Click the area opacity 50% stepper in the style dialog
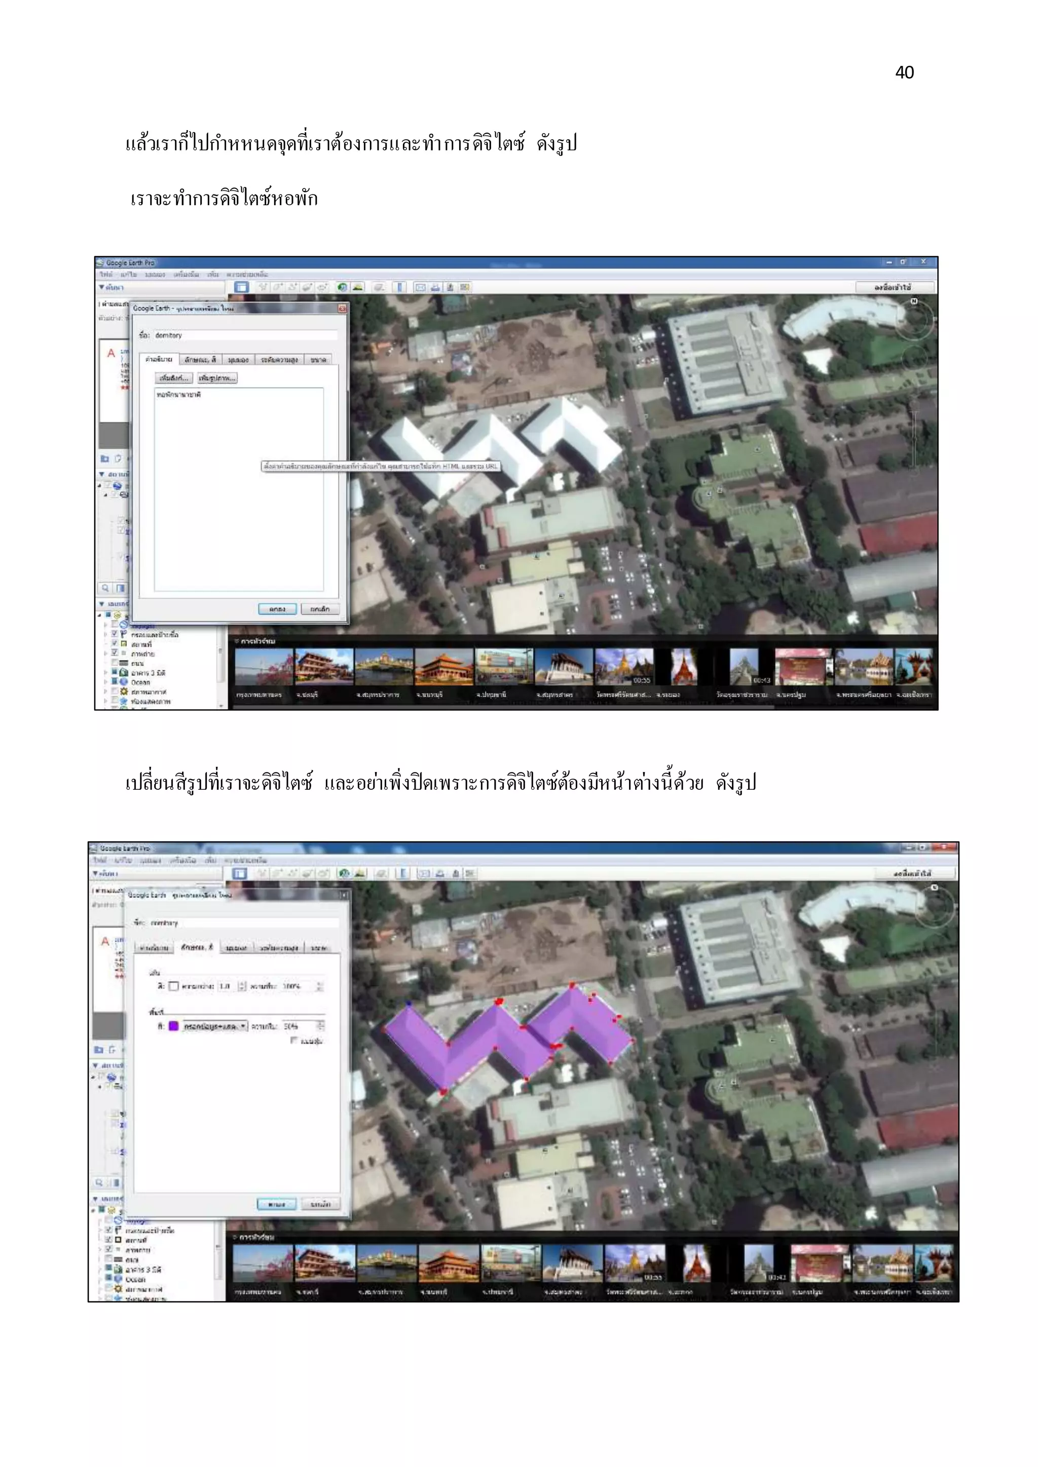The width and height of the screenshot is (1038, 1467). coord(321,1026)
